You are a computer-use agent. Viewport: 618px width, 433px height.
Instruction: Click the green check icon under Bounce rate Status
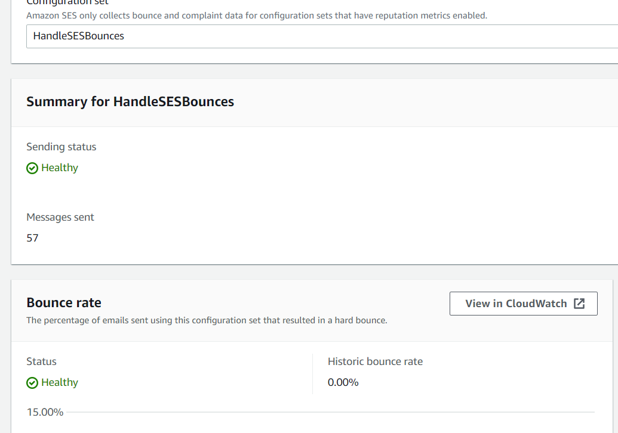(x=32, y=383)
